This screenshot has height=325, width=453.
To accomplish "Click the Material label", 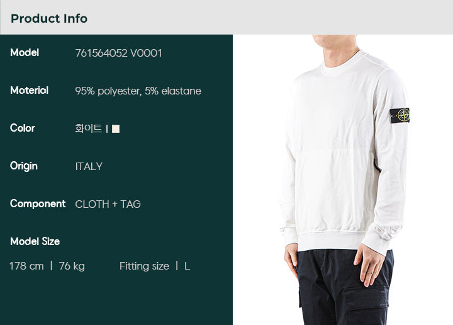I will click(x=29, y=90).
